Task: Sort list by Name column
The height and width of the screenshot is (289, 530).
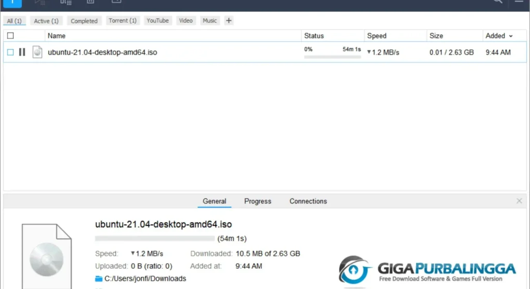Action: (56, 36)
